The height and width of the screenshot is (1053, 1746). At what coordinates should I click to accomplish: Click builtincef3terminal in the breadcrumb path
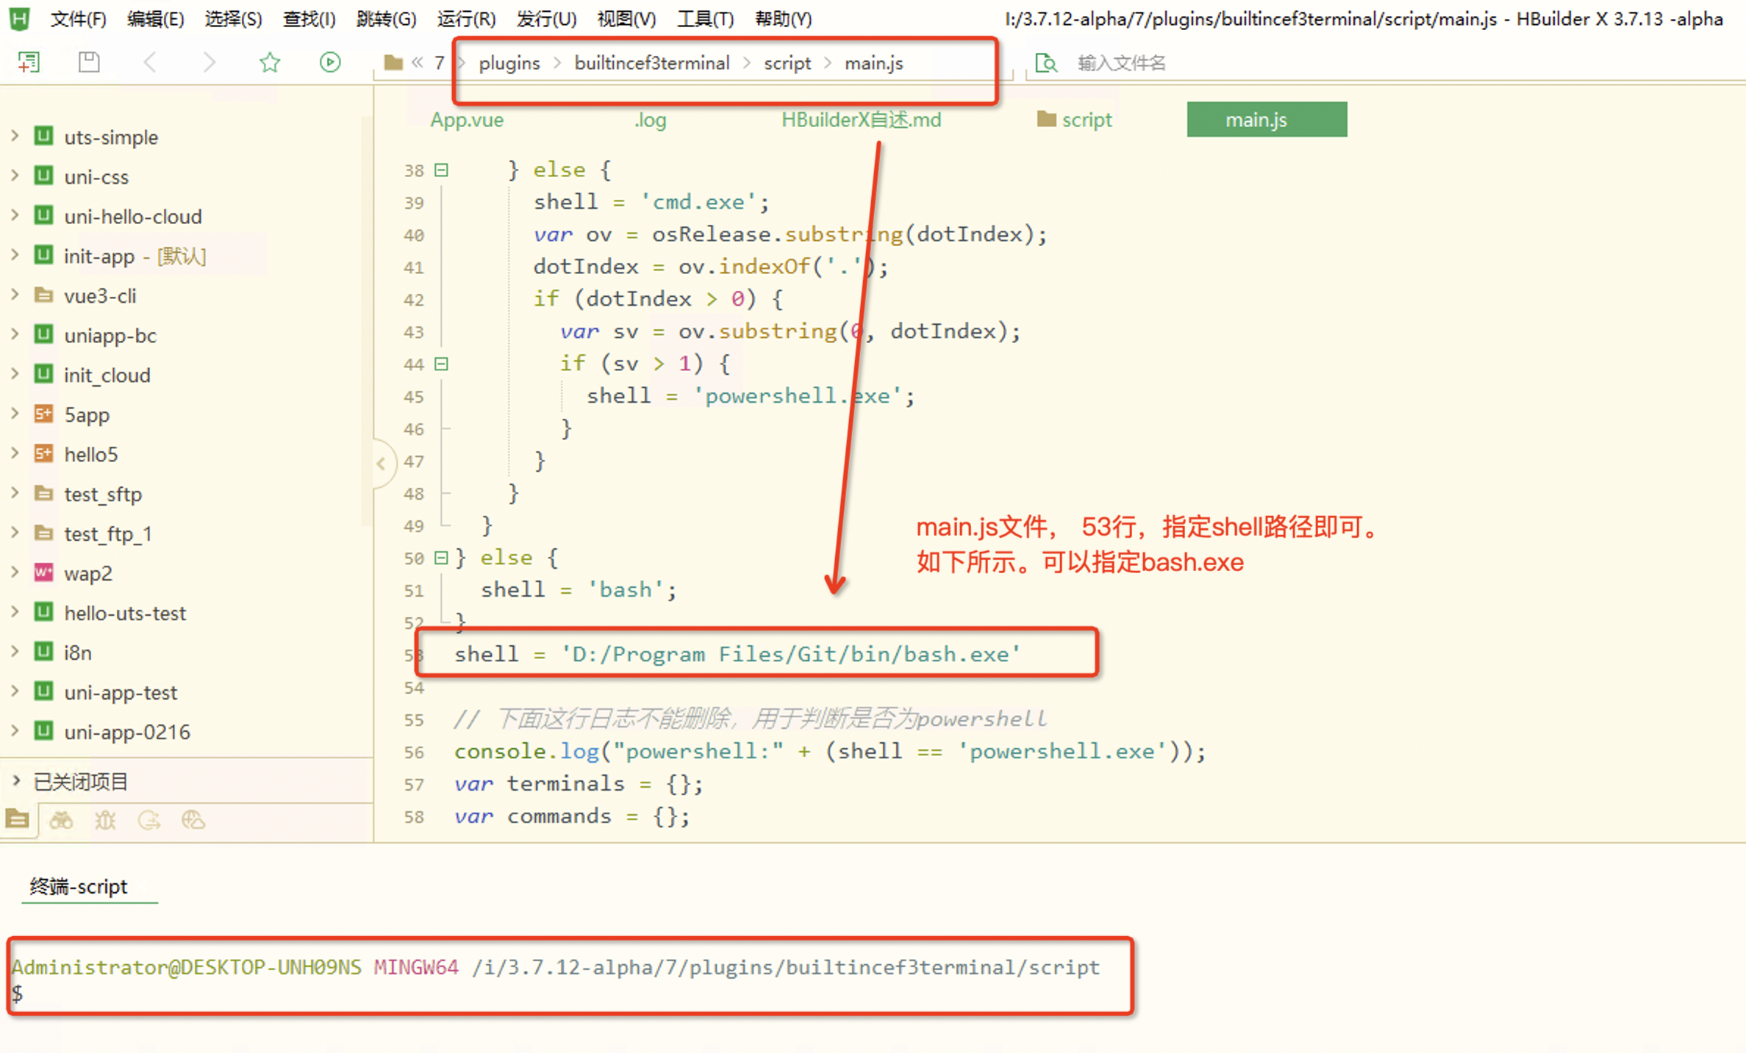click(651, 63)
